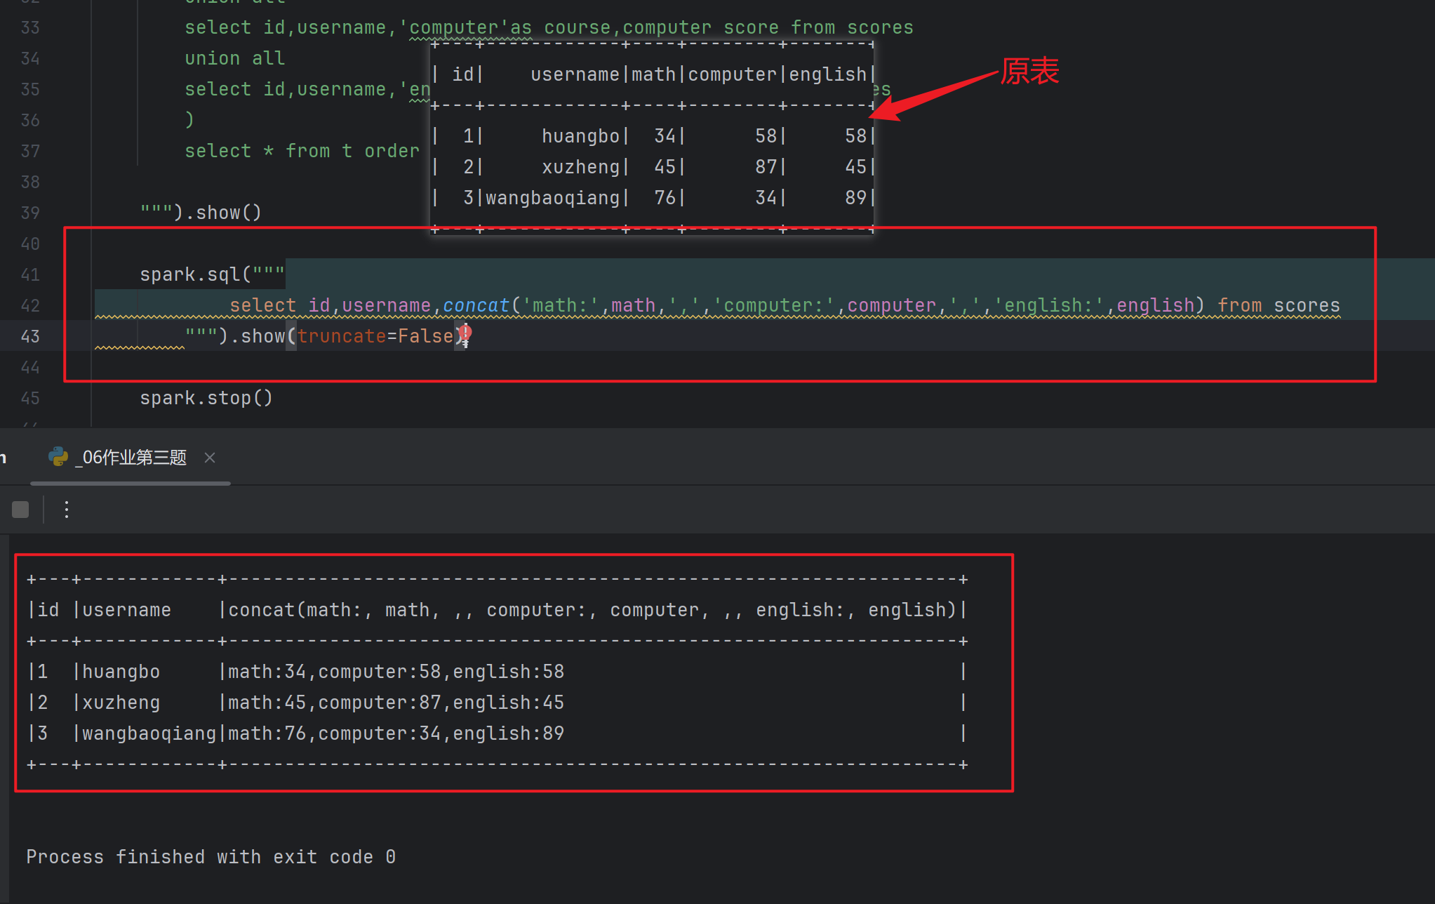
Task: Close the _06作业第三题 run tab
Action: pyautogui.click(x=209, y=458)
